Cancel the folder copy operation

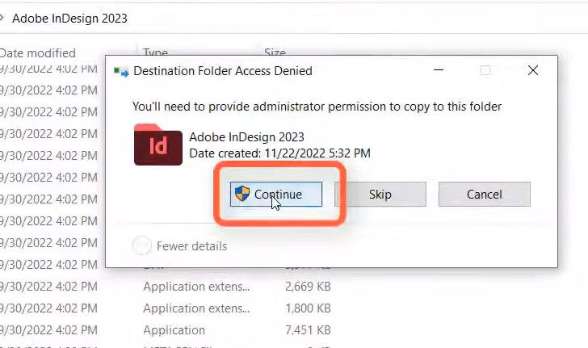click(x=484, y=194)
